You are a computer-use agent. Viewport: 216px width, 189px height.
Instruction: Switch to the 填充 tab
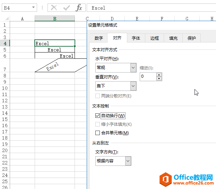pyautogui.click(x=173, y=38)
